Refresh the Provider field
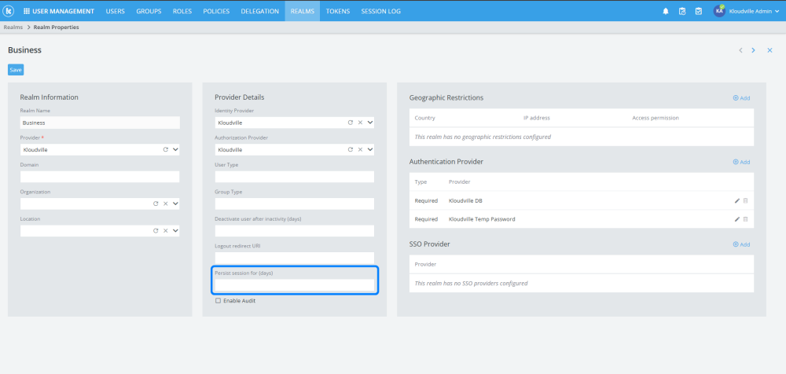 click(x=165, y=149)
